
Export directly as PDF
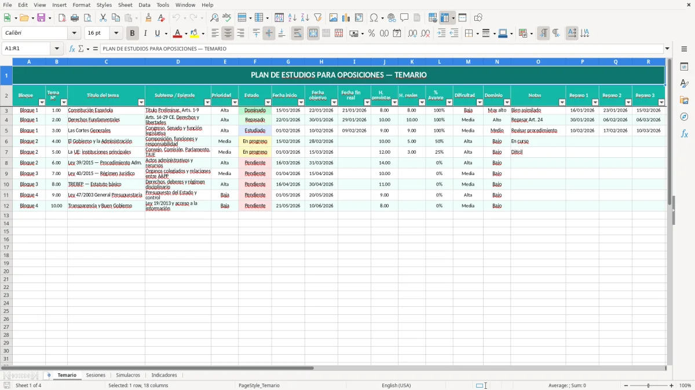[62, 18]
